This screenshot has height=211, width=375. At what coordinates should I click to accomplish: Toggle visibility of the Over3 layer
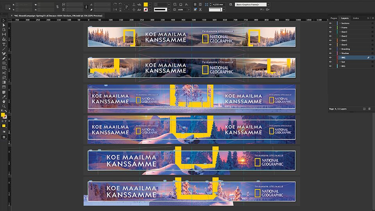(330, 32)
